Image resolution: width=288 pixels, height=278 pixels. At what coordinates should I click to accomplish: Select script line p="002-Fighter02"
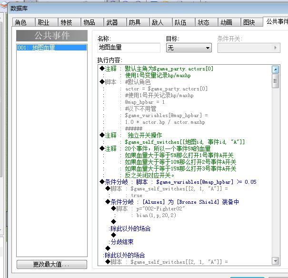click(160, 208)
